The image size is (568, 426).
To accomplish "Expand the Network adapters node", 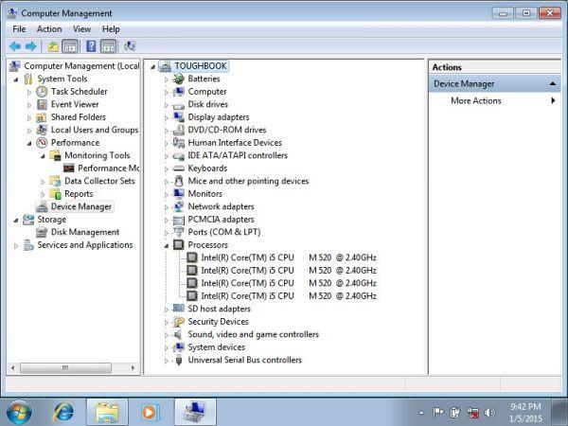I will point(167,206).
